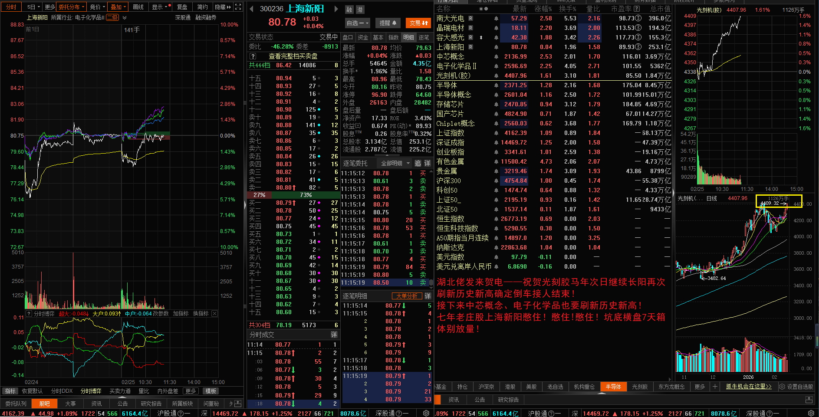
Task: Click 查看完整档买卖盘 link
Action: click(x=293, y=56)
